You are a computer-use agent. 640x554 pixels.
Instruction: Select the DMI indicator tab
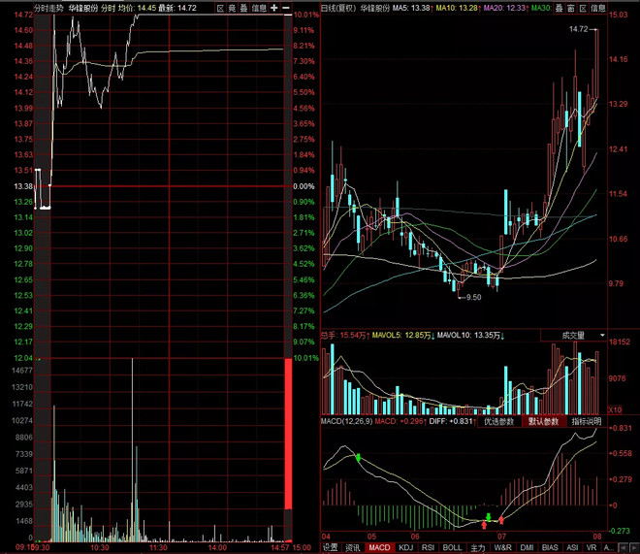[527, 547]
